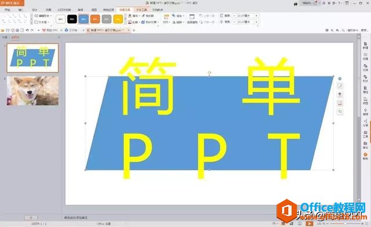This screenshot has width=371, height=227.
Task: Open the 幻灯片放映 ribbon tab
Action: point(64,10)
